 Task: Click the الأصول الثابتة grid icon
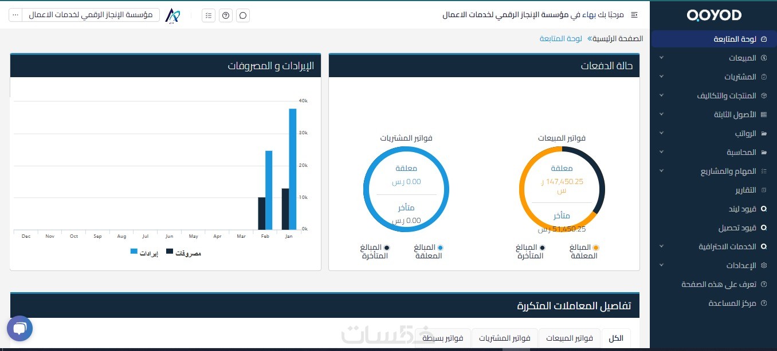(x=763, y=114)
